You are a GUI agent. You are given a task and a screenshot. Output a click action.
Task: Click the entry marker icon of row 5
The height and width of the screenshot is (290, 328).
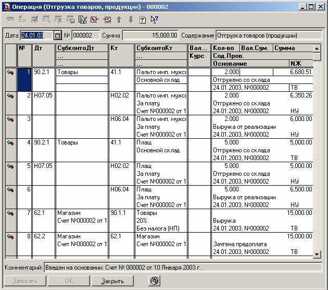[x=10, y=166]
